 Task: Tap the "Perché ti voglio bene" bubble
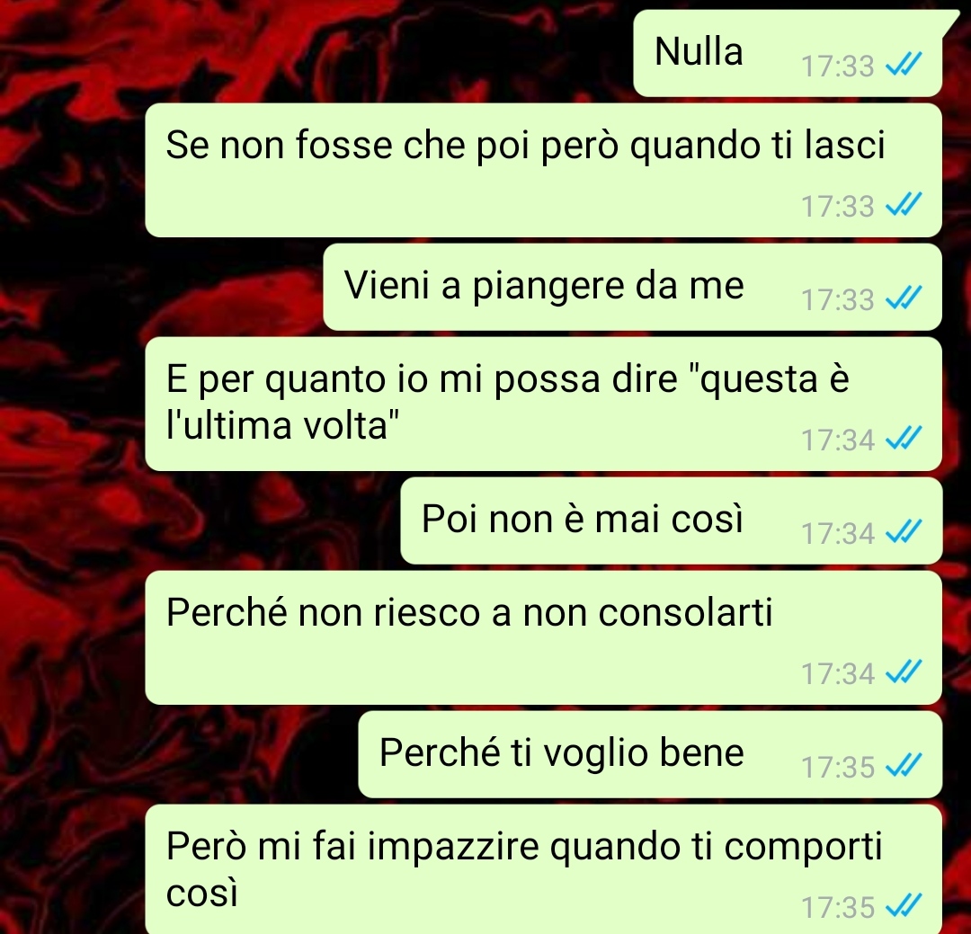tap(650, 754)
